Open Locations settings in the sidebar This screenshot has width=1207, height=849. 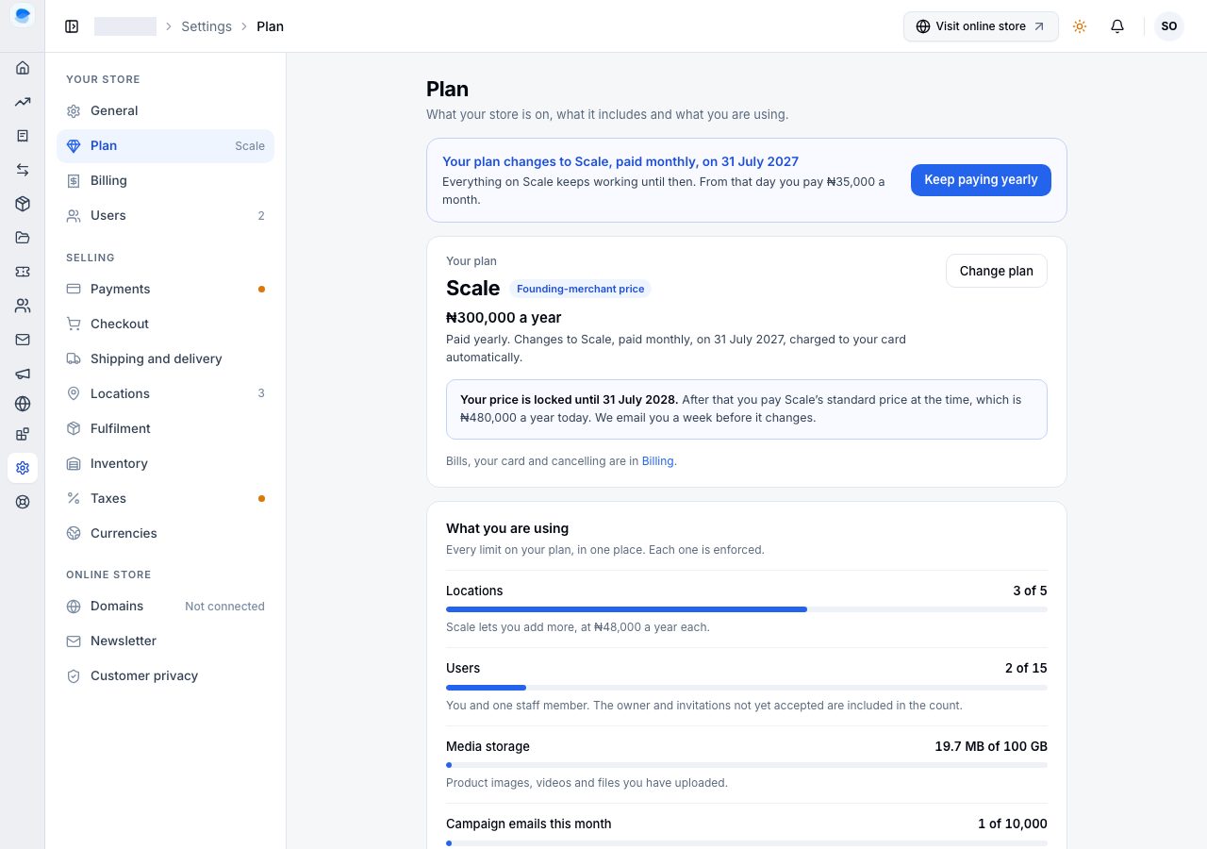[166, 394]
